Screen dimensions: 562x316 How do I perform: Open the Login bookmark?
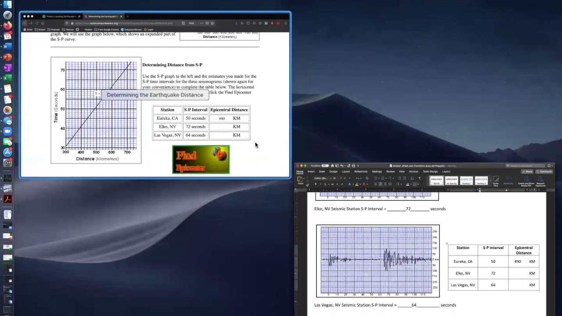(x=148, y=29)
